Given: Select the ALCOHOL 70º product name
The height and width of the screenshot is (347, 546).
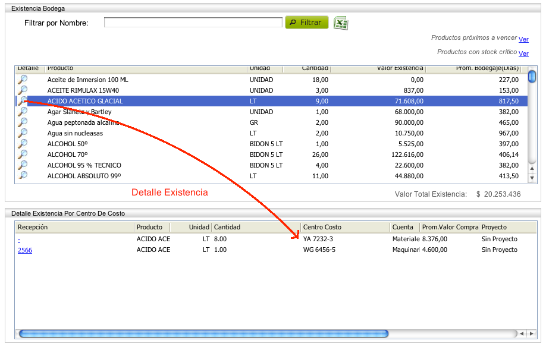Looking at the screenshot, I should coord(68,154).
